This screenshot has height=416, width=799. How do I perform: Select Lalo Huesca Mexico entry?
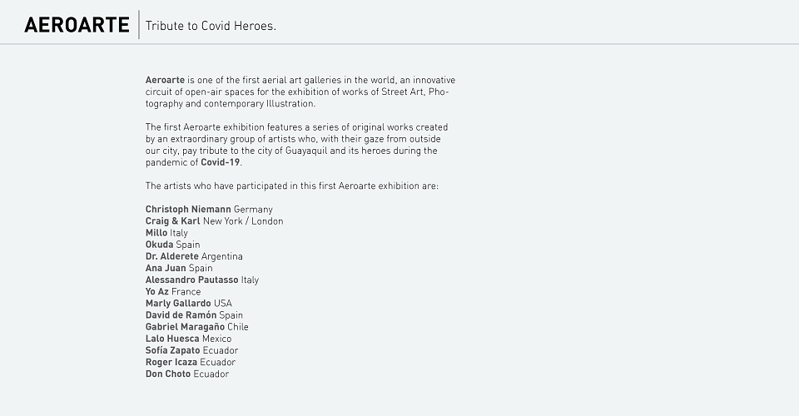pyautogui.click(x=189, y=338)
